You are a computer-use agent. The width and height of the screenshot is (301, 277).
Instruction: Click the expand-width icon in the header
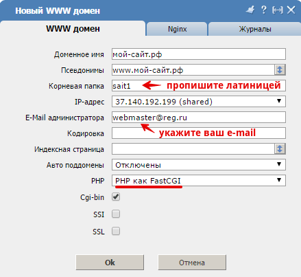[278, 10]
